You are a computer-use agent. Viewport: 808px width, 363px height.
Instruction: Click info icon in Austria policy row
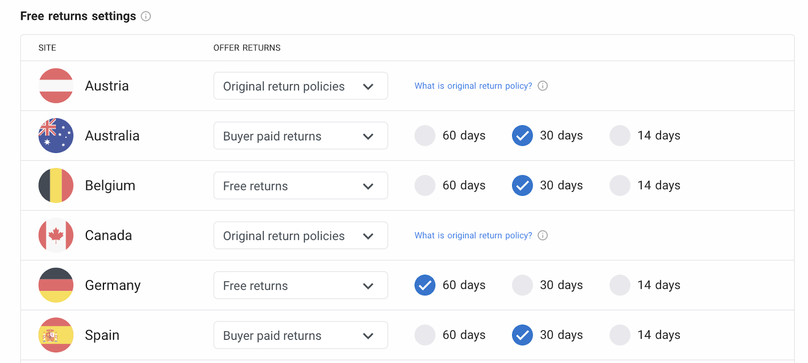click(543, 86)
